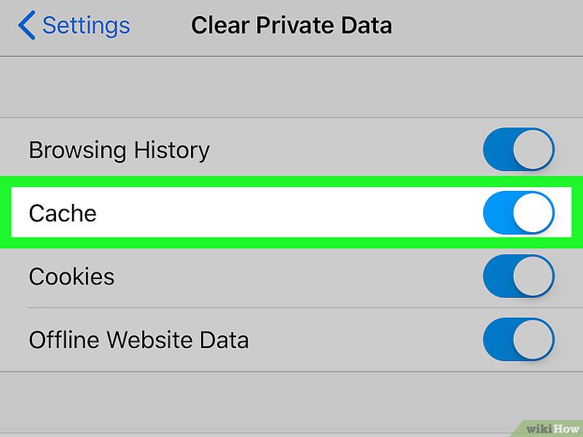Turn off the Browsing History switch
The width and height of the screenshot is (583, 437).
coord(518,149)
